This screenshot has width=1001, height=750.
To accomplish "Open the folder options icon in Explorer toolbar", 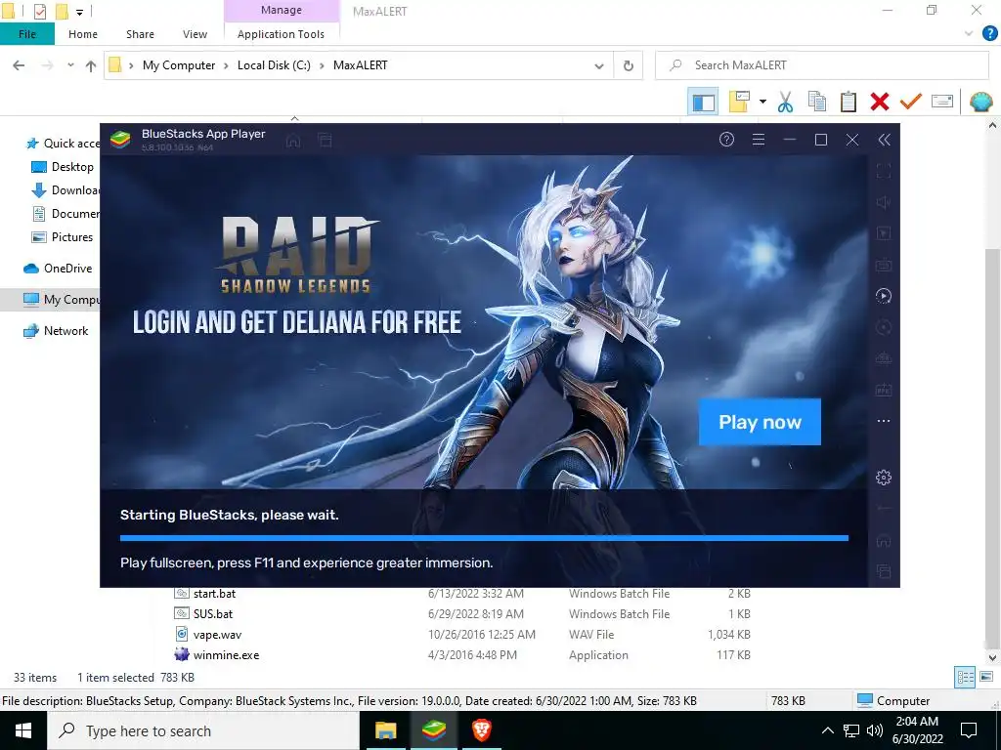I will click(739, 102).
